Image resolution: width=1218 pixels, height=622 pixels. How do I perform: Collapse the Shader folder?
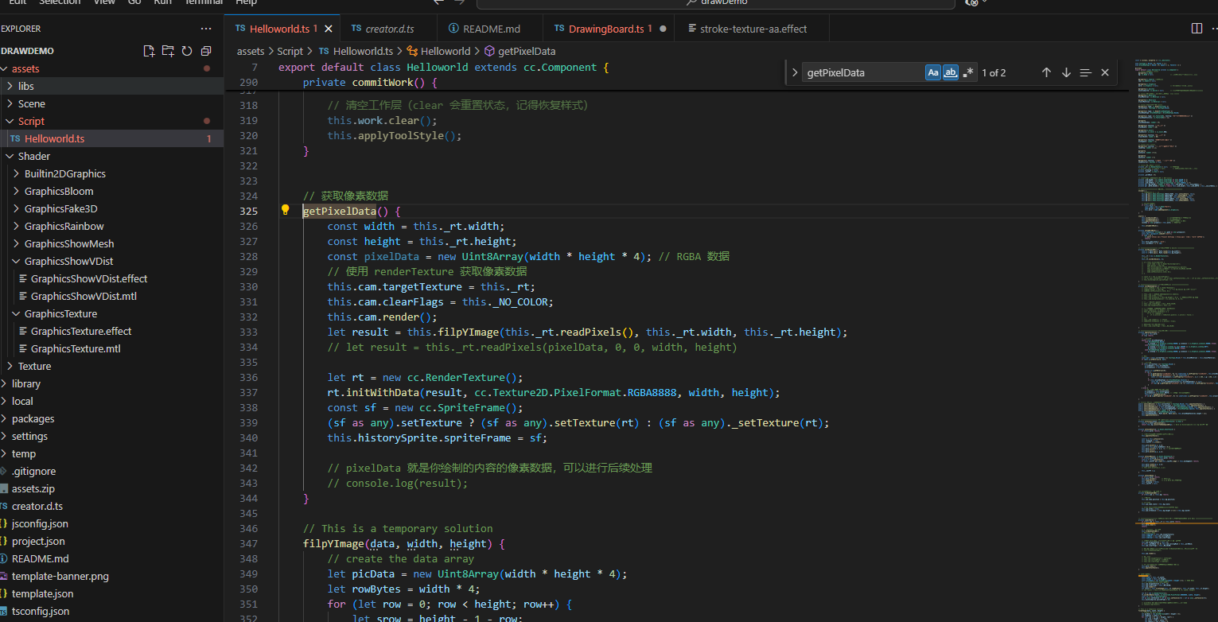point(10,156)
